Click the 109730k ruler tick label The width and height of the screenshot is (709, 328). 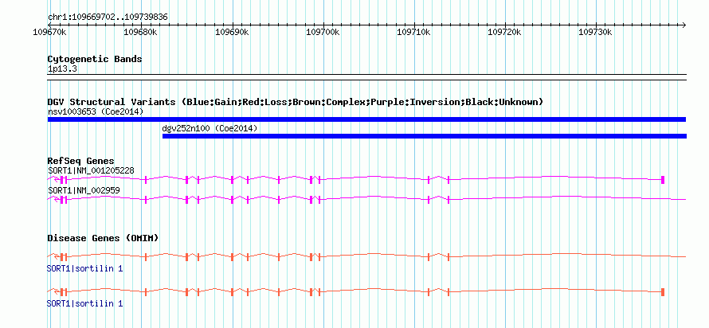point(596,33)
